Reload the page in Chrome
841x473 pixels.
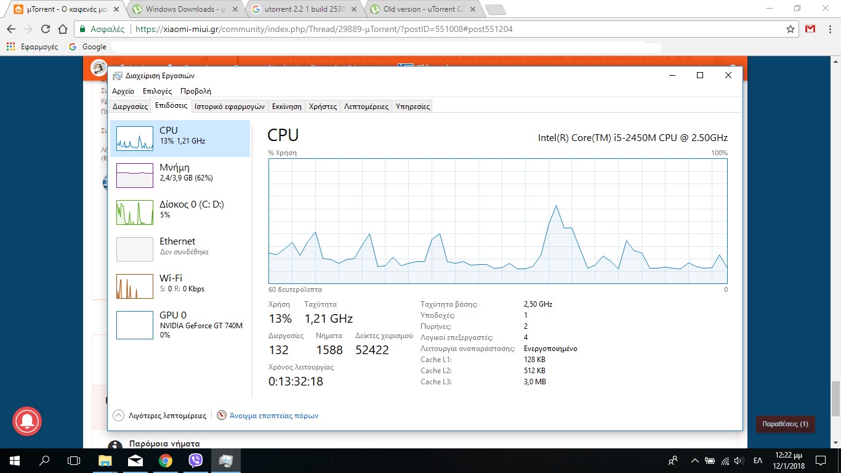pyautogui.click(x=46, y=29)
